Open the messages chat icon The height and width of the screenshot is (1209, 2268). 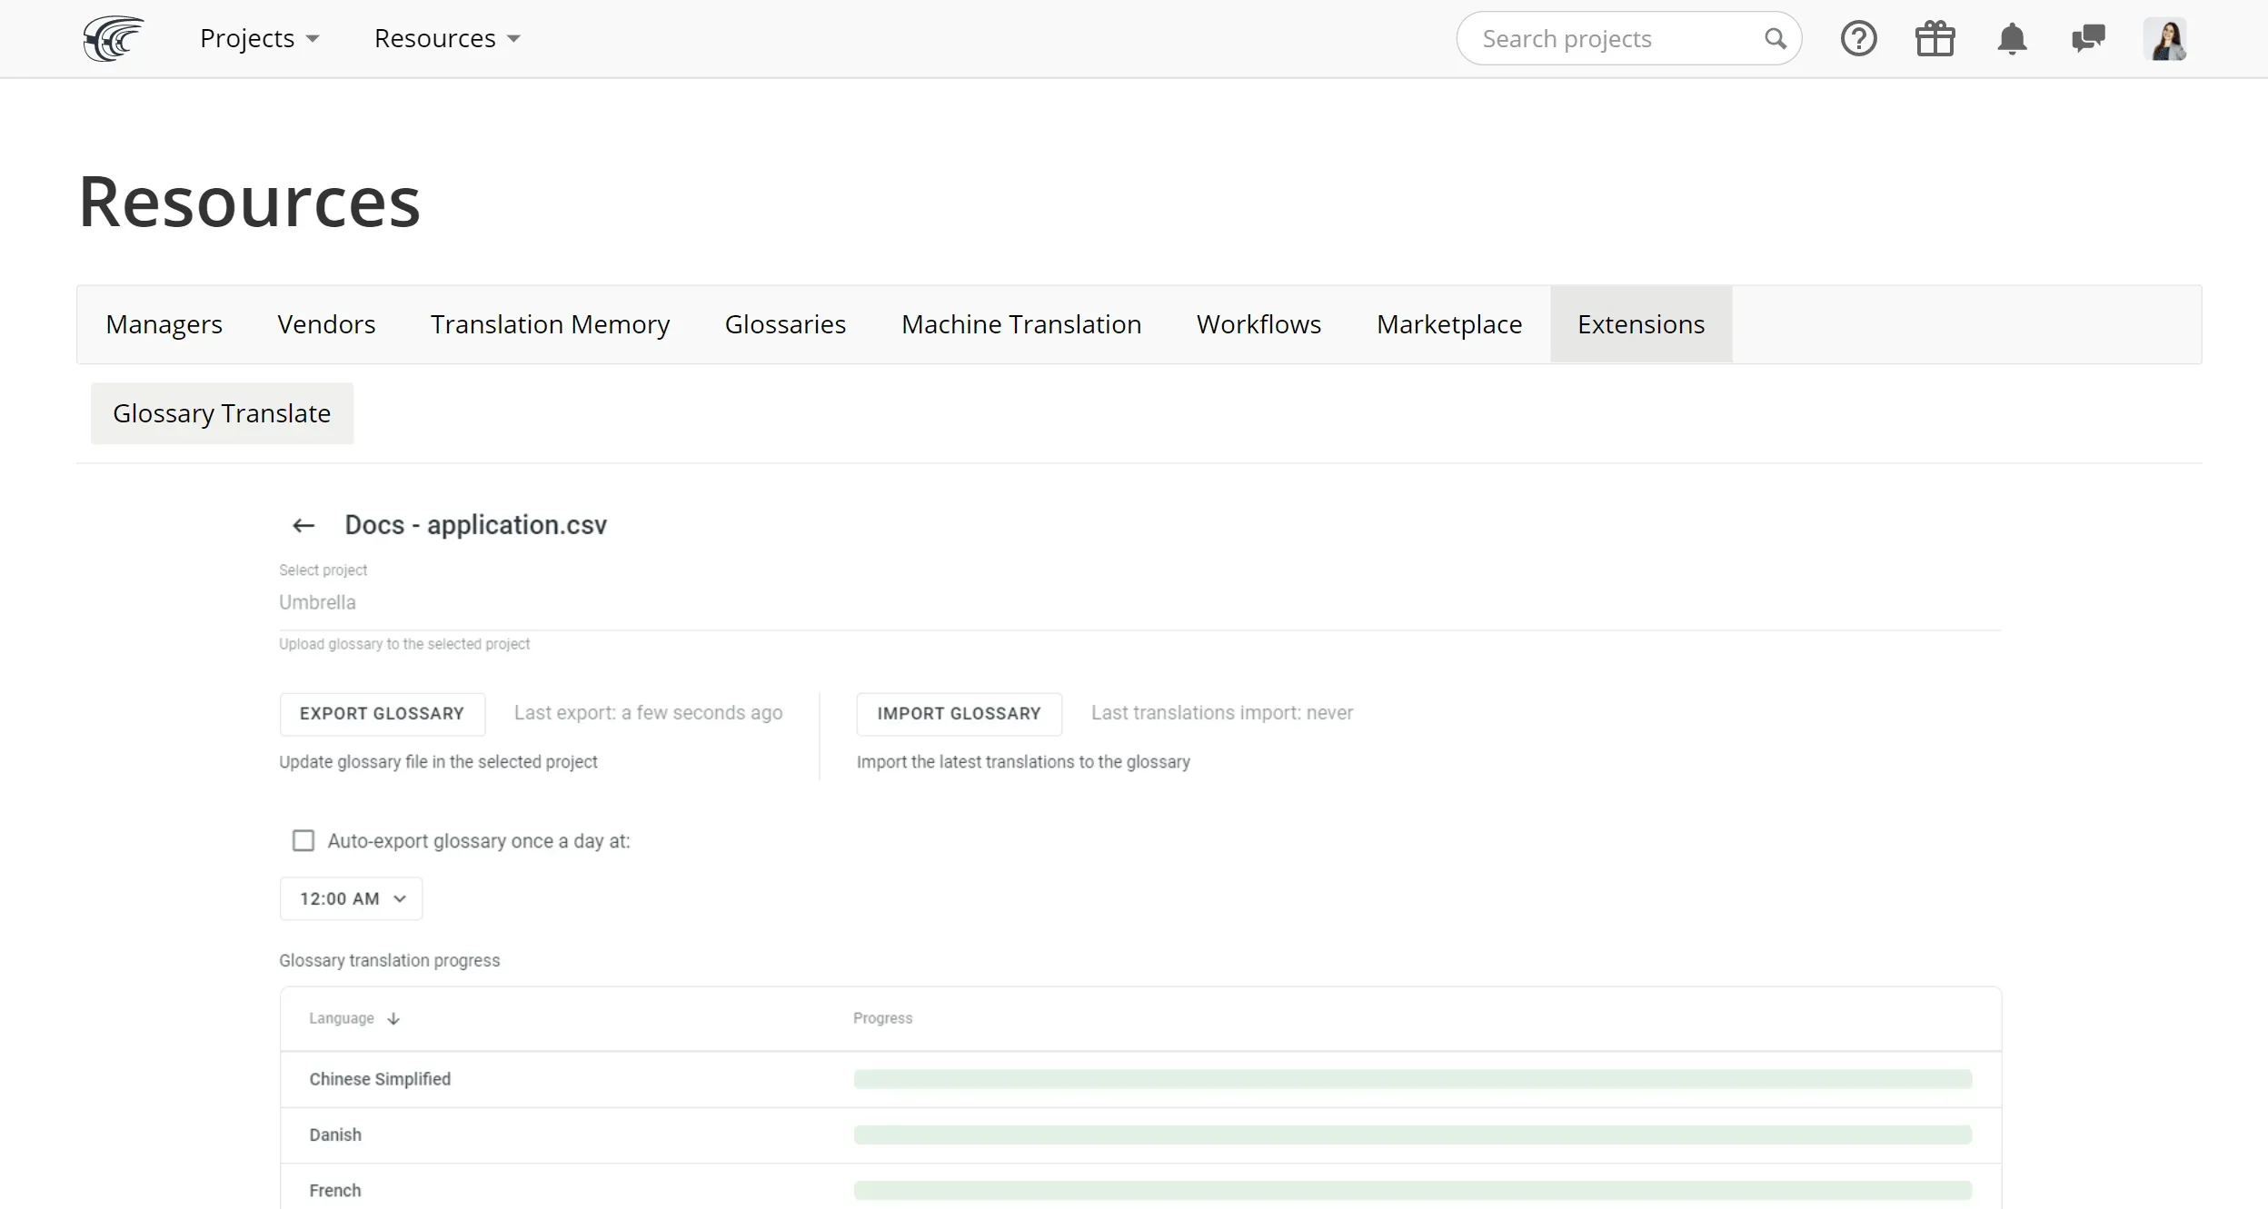[x=2088, y=39]
